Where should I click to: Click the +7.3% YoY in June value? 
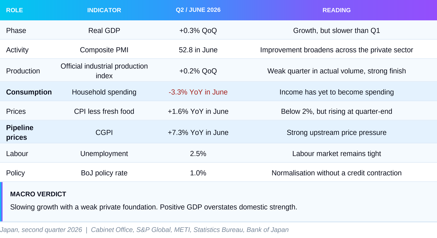click(198, 132)
